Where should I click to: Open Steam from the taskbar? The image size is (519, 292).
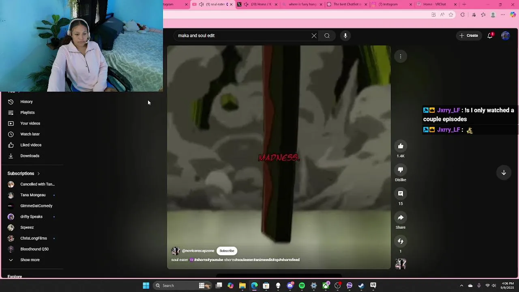tap(361, 286)
